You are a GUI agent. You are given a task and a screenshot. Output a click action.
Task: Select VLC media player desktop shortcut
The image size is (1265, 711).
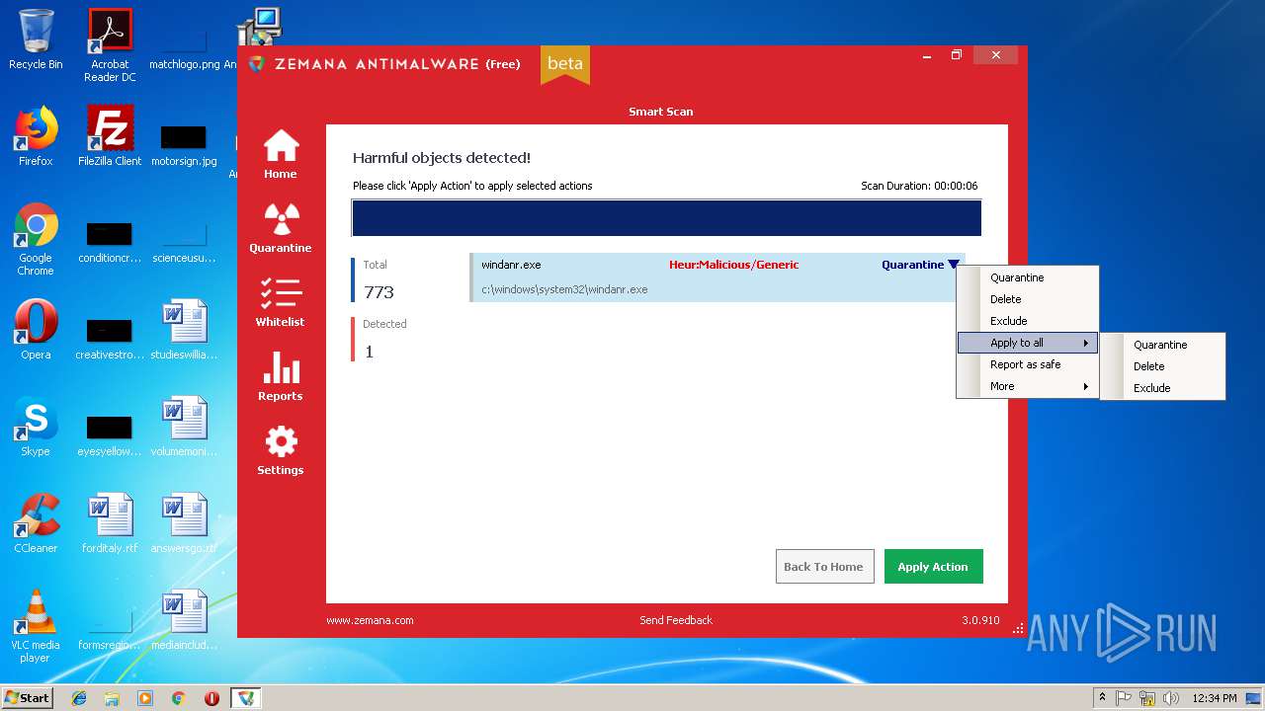point(36,626)
